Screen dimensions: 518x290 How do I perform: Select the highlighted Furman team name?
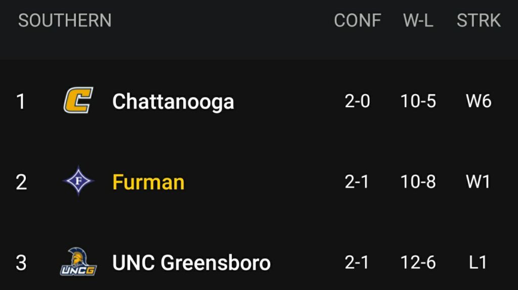(148, 182)
